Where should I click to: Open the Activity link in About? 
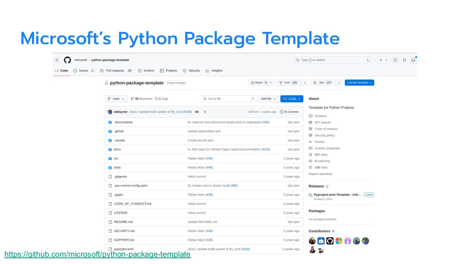click(316, 142)
